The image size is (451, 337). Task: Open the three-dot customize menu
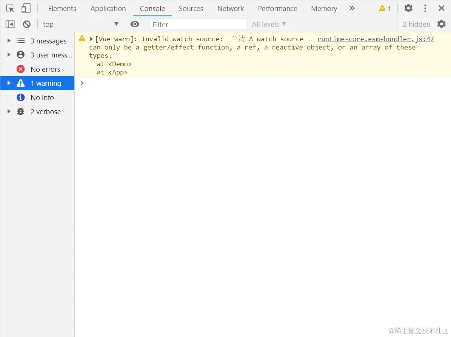(425, 8)
